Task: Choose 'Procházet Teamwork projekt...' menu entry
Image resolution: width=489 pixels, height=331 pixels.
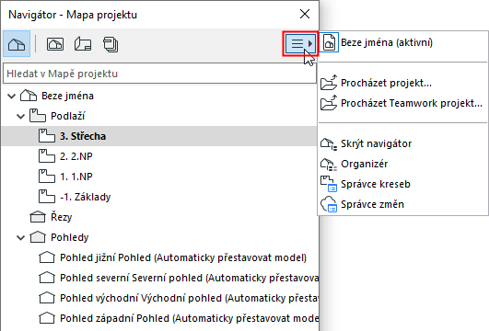Action: tap(403, 103)
